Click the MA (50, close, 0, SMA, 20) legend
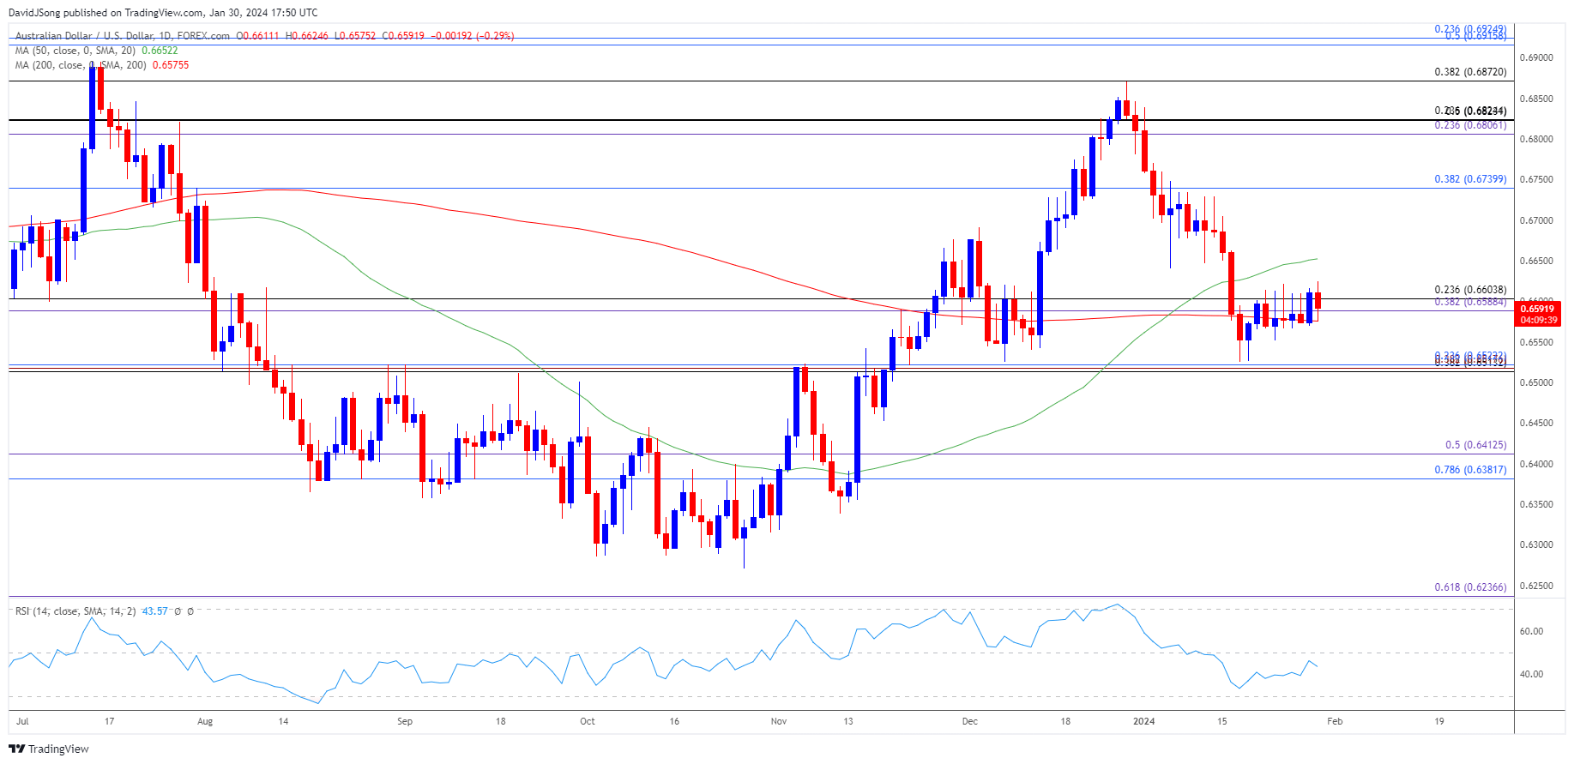Screen dimensions: 1574x764 [x=75, y=51]
